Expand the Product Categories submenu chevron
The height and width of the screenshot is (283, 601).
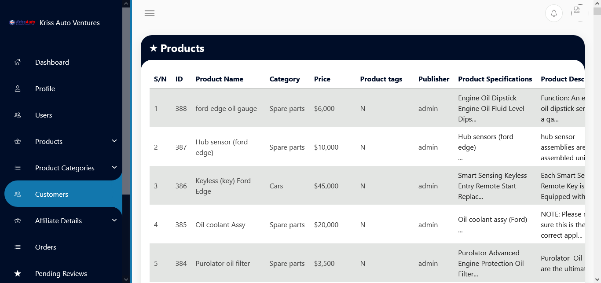[114, 167]
